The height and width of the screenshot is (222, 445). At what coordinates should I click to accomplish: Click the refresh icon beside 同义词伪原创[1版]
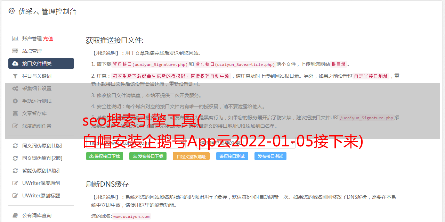15,146
